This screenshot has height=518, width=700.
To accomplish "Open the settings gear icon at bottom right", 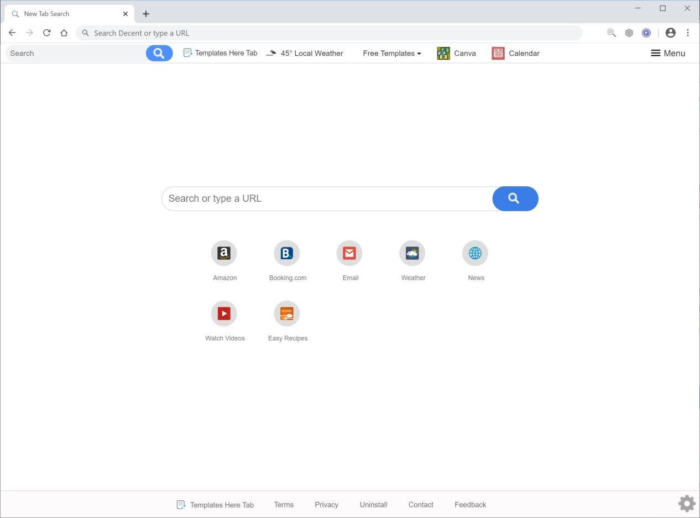I will click(x=687, y=504).
